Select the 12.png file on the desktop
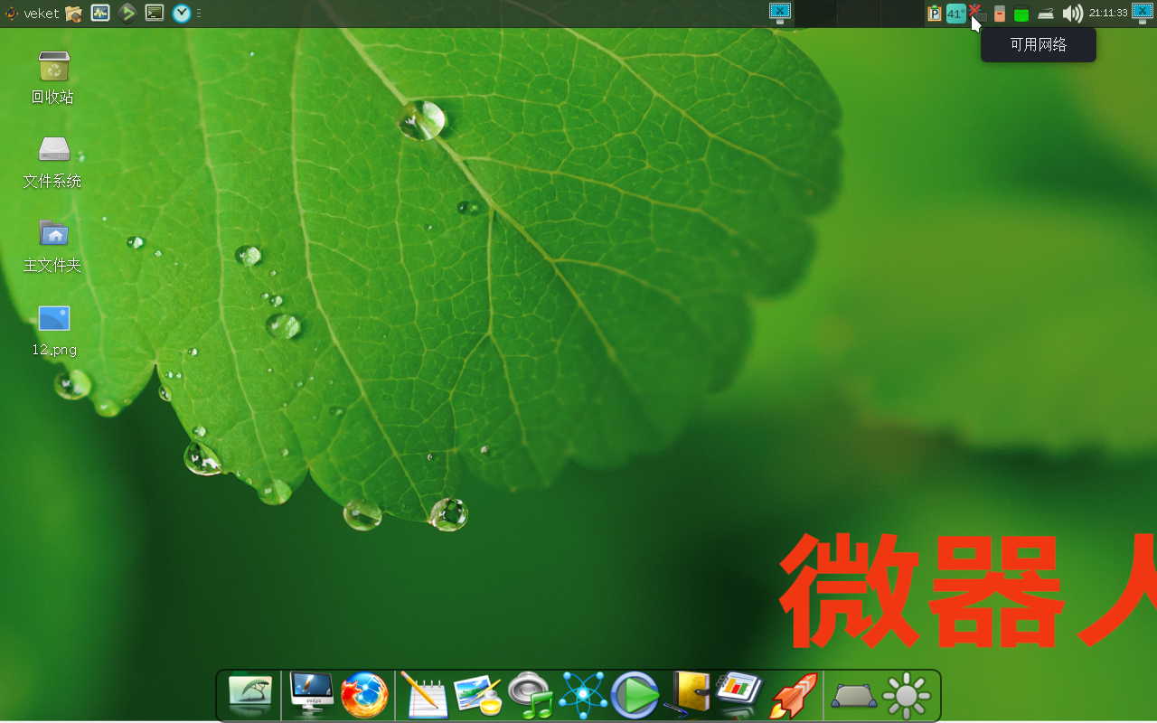The image size is (1157, 723). click(x=54, y=330)
